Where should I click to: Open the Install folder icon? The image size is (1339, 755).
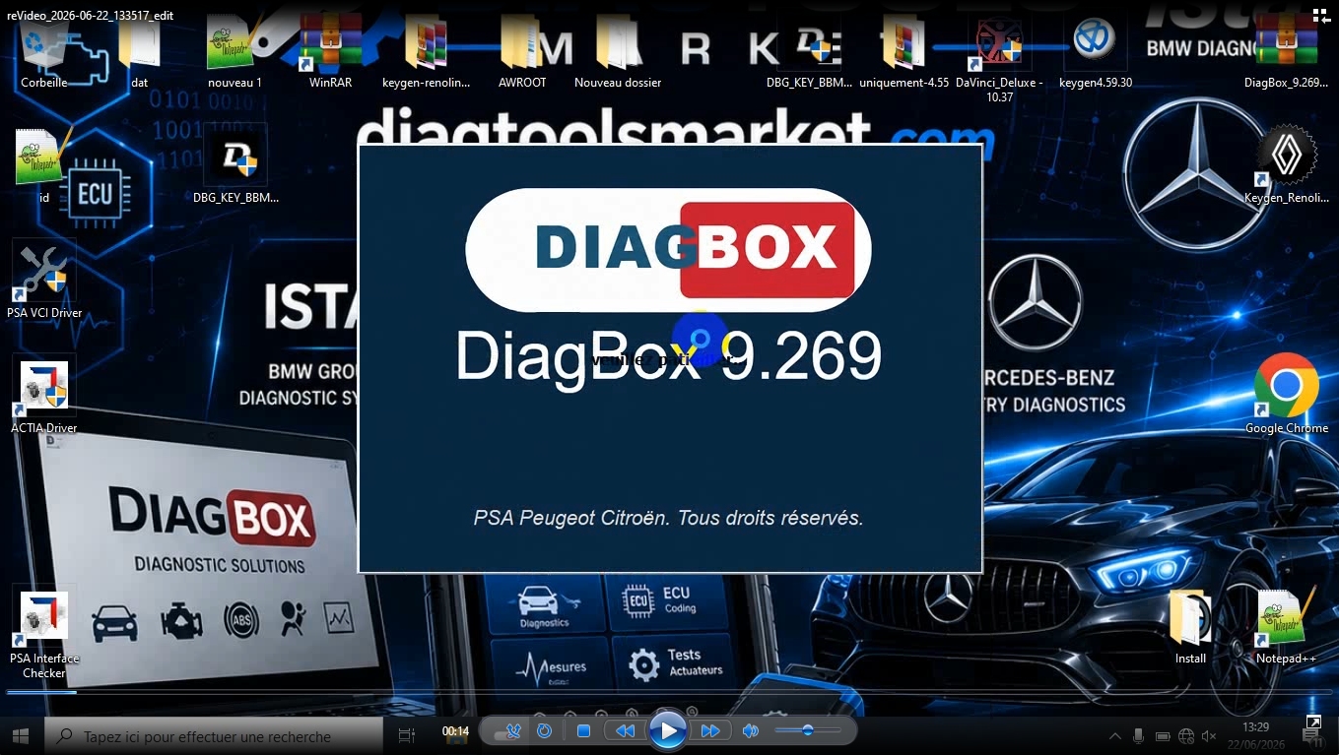(x=1190, y=626)
